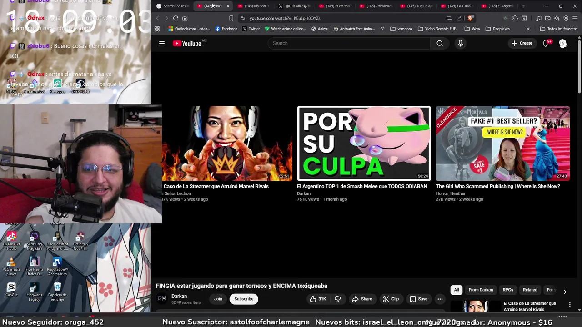Save the video to a playlist
This screenshot has width=582, height=327.
tap(418, 299)
